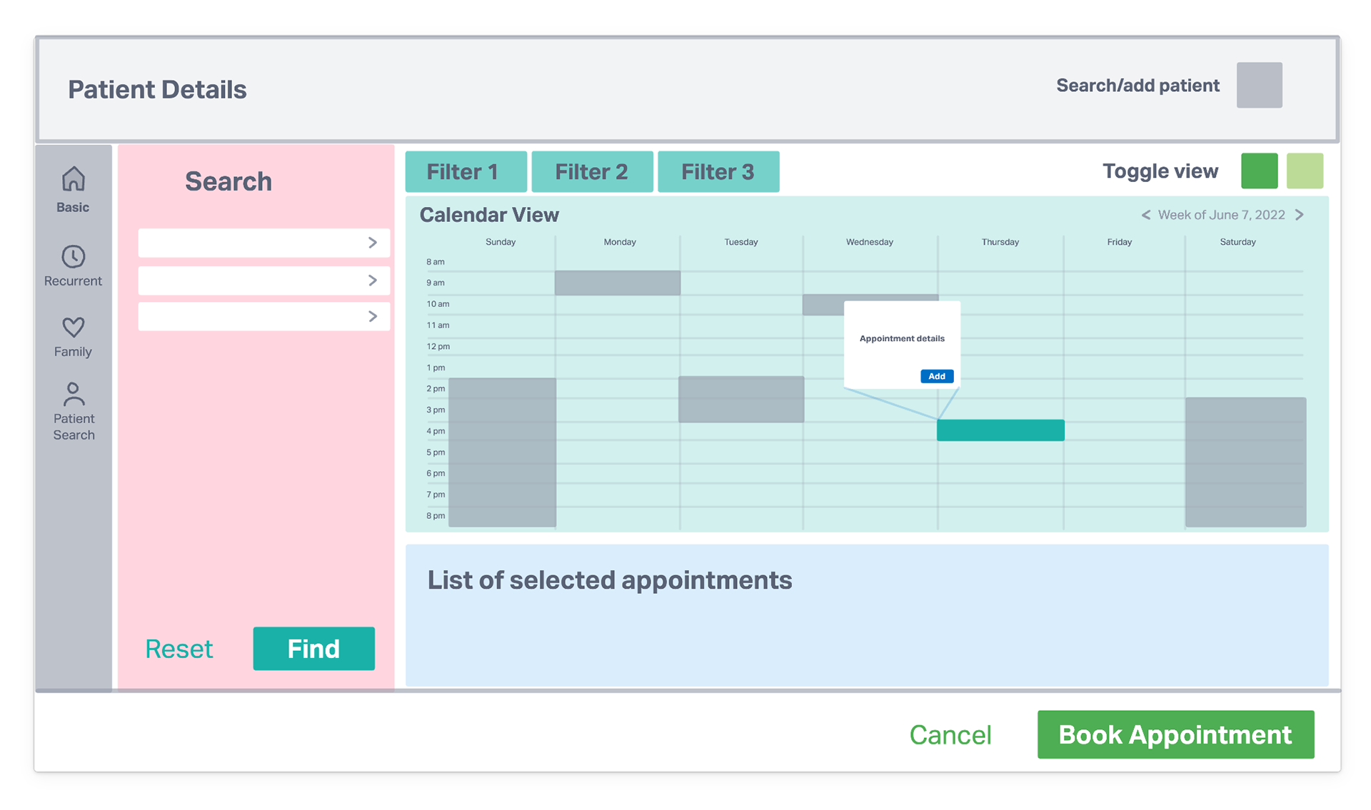Select the Filter 2 tab
The image size is (1371, 810).
pyautogui.click(x=592, y=172)
